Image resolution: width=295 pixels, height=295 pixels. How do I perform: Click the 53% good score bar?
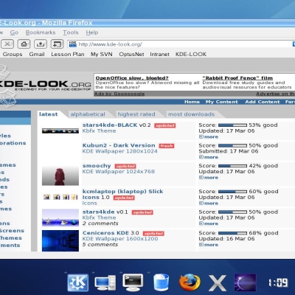pos(232,125)
